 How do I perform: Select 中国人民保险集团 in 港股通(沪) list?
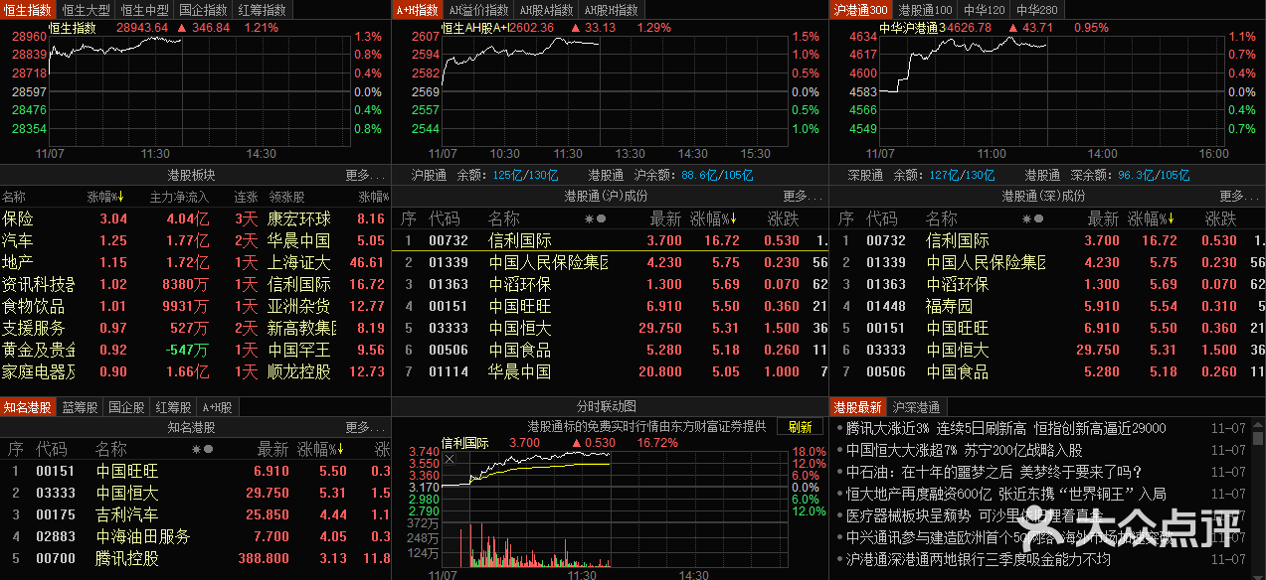(x=611, y=262)
